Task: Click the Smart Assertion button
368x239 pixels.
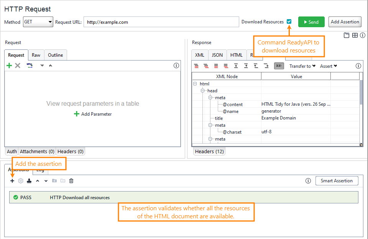Action: pyautogui.click(x=337, y=180)
